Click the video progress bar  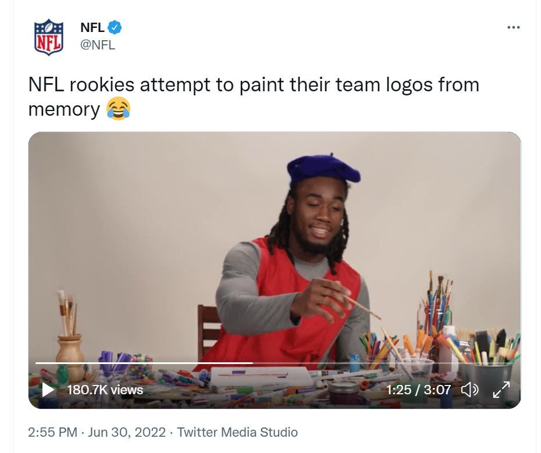coord(275,363)
